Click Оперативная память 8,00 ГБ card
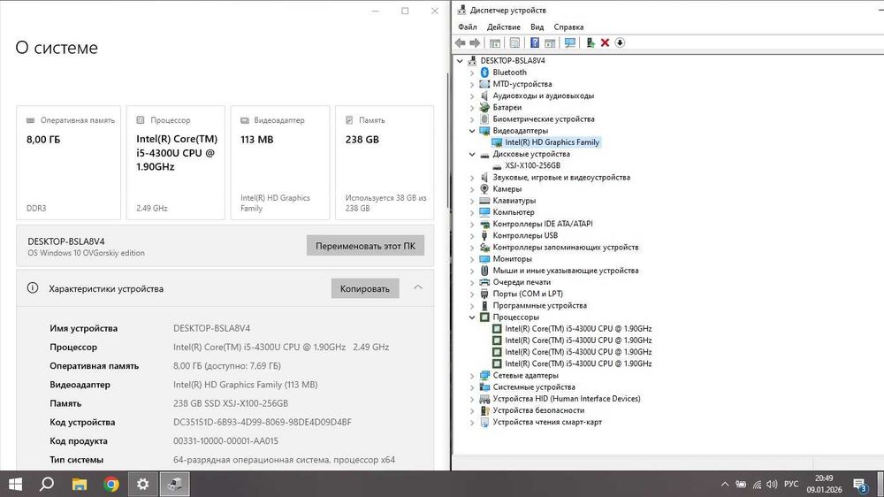 (69, 163)
